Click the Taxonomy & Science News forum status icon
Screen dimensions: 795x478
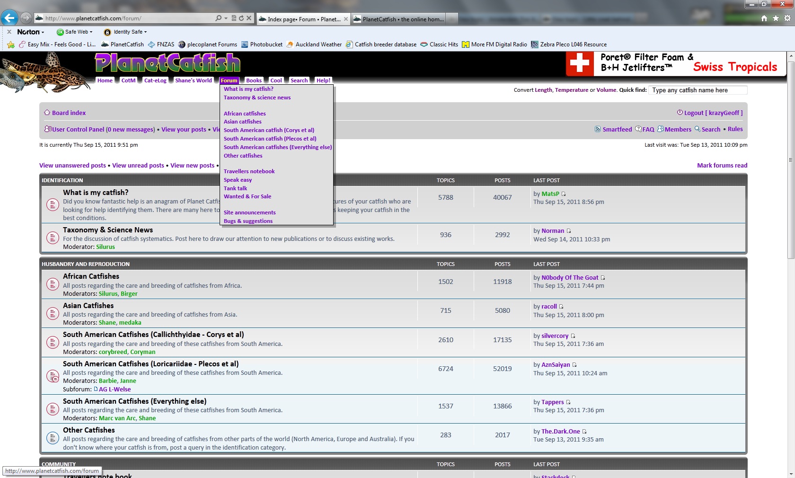coord(53,238)
